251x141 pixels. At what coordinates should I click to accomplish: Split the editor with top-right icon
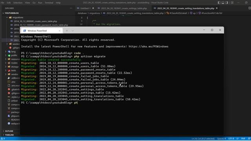(249, 8)
